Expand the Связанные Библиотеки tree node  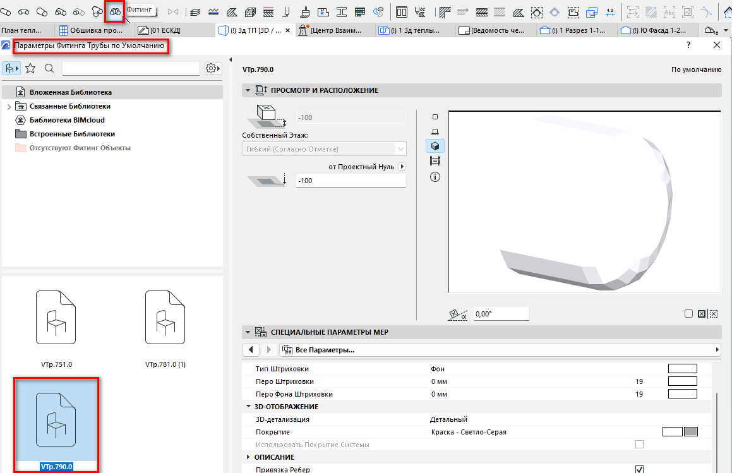tap(9, 105)
